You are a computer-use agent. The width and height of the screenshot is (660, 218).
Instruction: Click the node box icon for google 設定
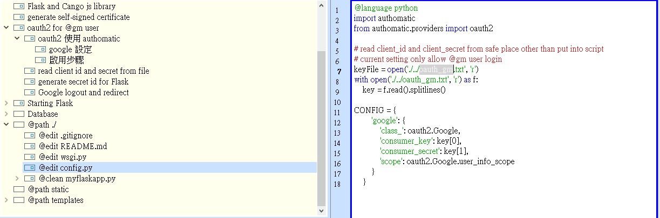click(40, 50)
